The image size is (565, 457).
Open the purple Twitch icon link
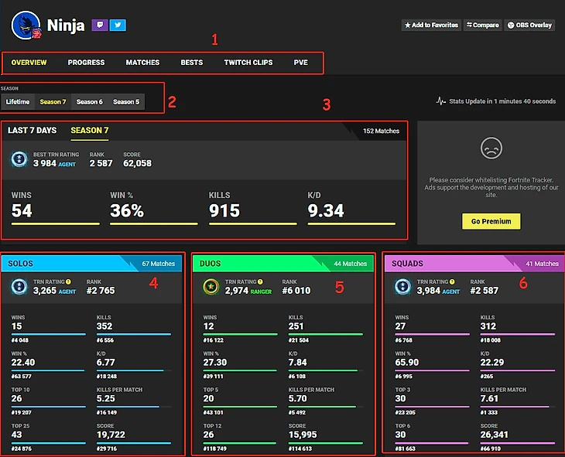tap(99, 25)
